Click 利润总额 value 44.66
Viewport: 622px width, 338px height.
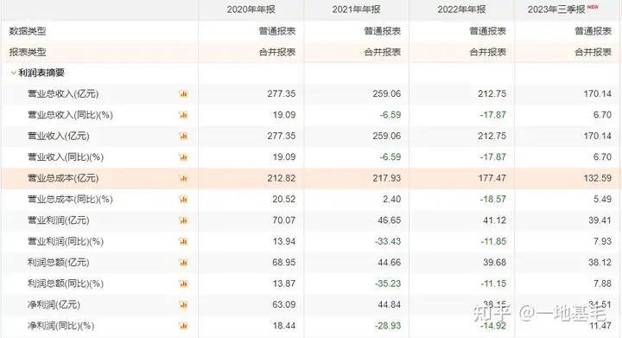tap(390, 262)
